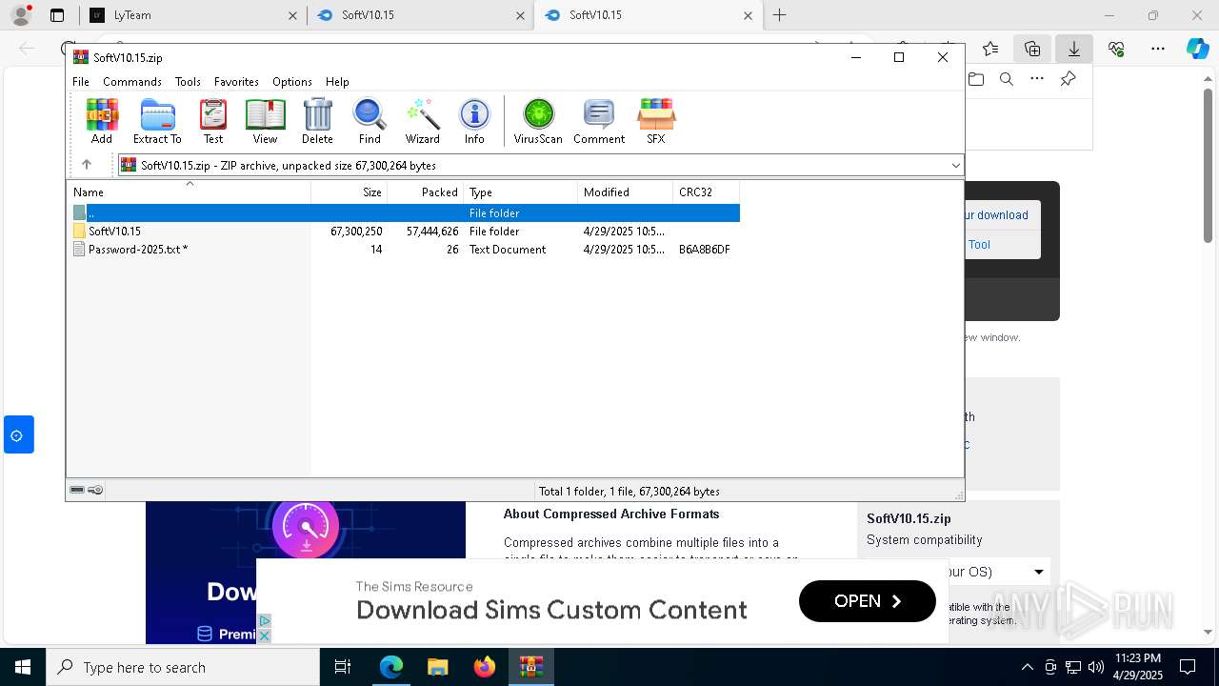Click the status bar key icon
This screenshot has height=686, width=1219.
[95, 491]
